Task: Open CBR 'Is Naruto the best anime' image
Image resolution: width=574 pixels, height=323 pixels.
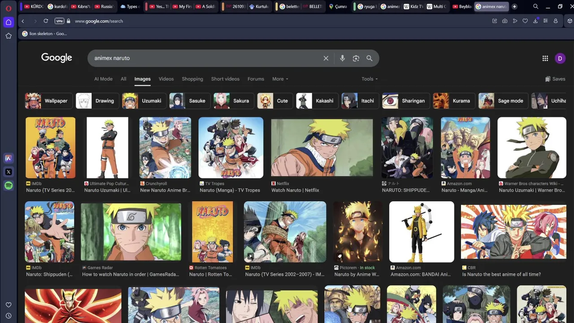Action: [513, 232]
